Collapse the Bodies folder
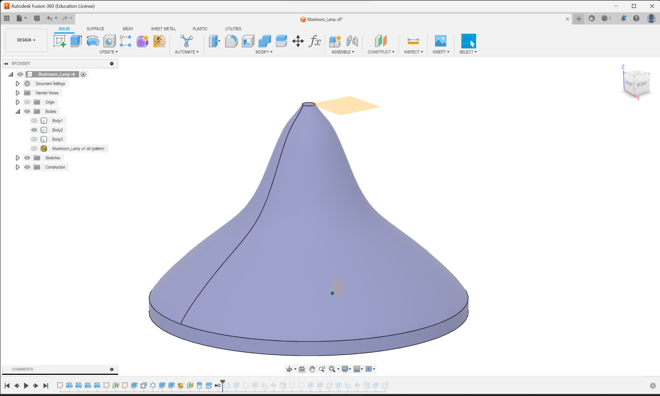This screenshot has width=660, height=396. pyautogui.click(x=18, y=112)
